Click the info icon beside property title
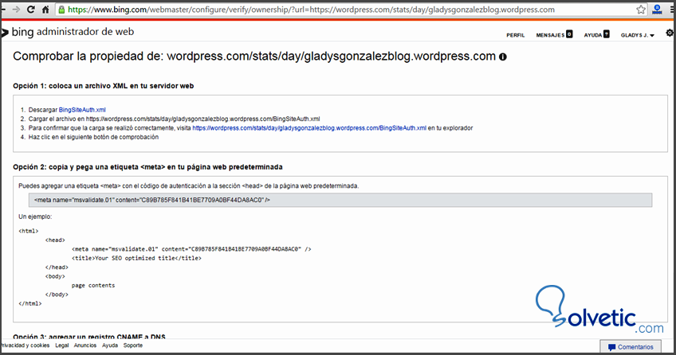 point(503,57)
